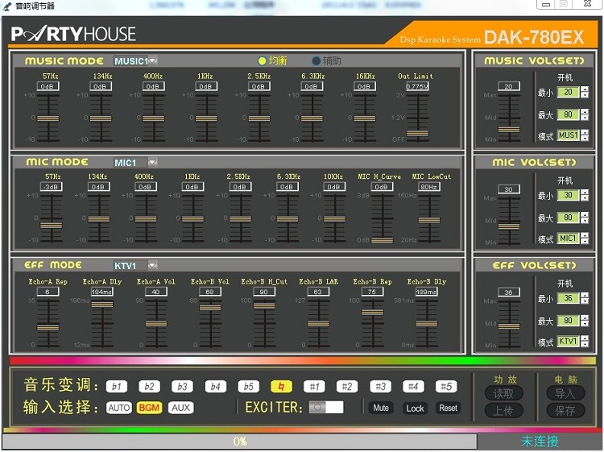Image resolution: width=604 pixels, height=452 pixels.
Task: Click the effect volume 最大 stepper
Action: [585, 321]
